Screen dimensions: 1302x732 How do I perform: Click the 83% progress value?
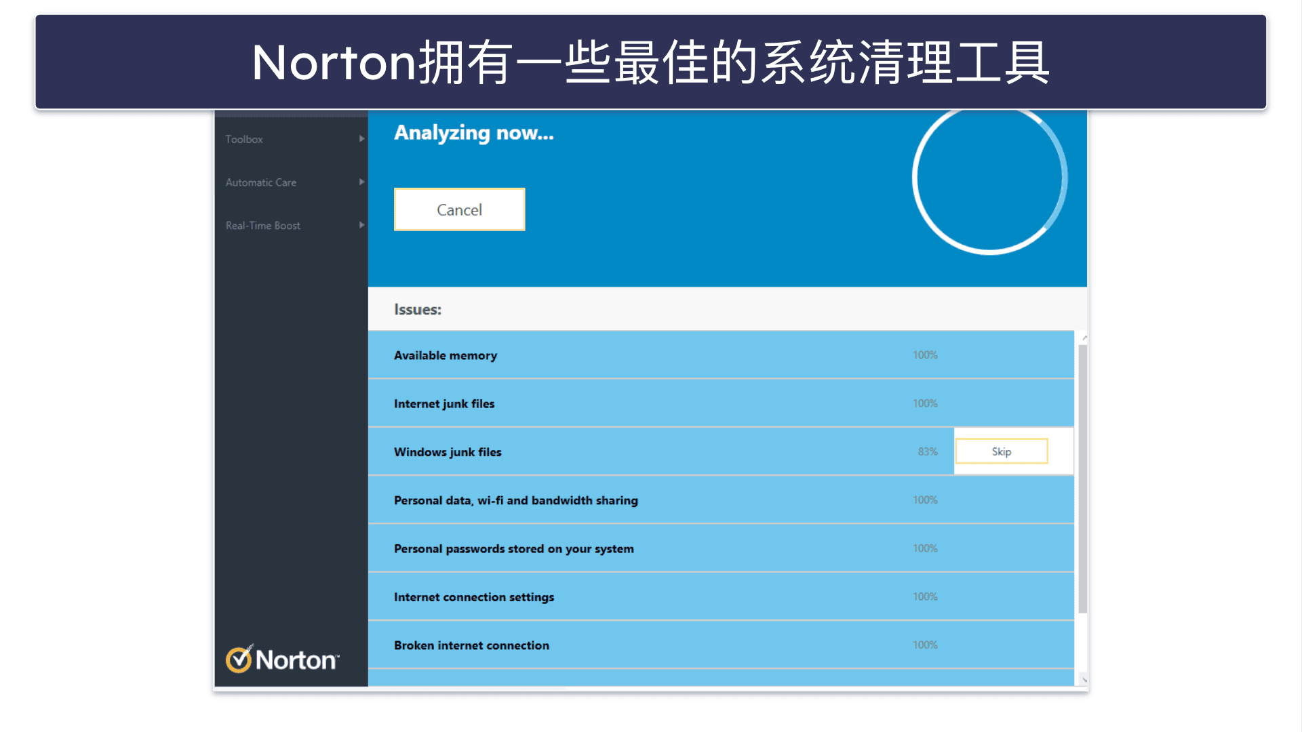[928, 451]
